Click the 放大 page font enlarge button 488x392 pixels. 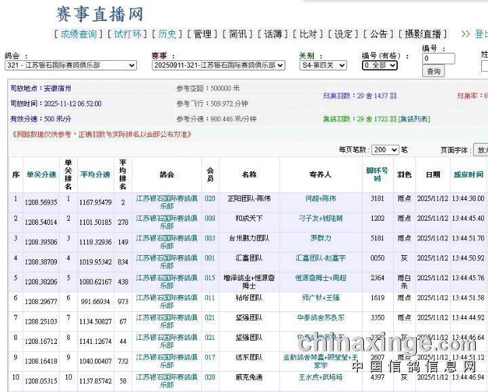(x=481, y=150)
